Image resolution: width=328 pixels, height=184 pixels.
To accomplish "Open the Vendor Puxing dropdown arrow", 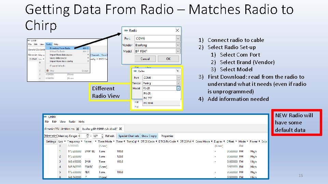I will [178, 83].
